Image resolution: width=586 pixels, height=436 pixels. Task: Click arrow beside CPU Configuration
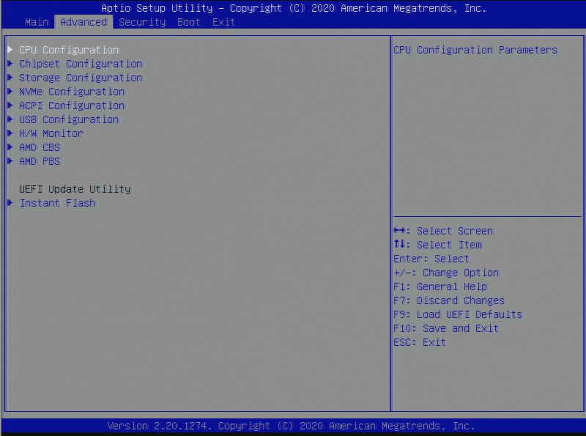click(x=10, y=49)
